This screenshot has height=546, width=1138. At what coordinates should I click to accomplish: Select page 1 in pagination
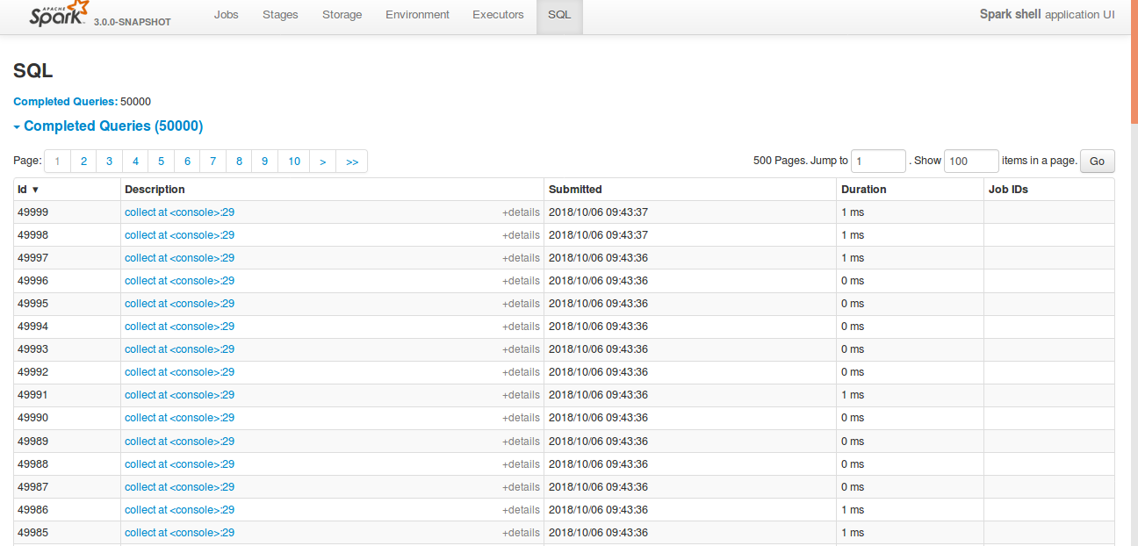[x=57, y=162]
